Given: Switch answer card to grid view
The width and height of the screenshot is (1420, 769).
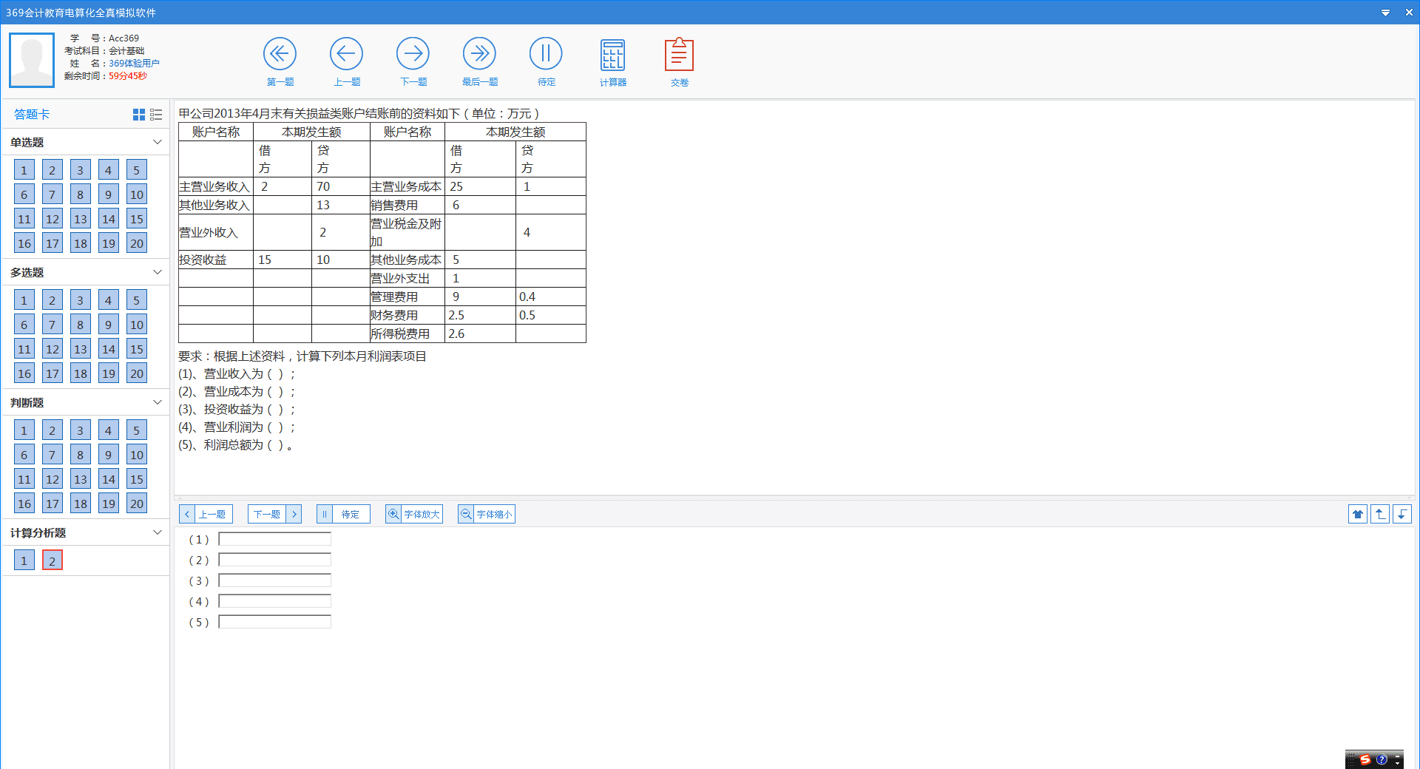Looking at the screenshot, I should pos(138,115).
